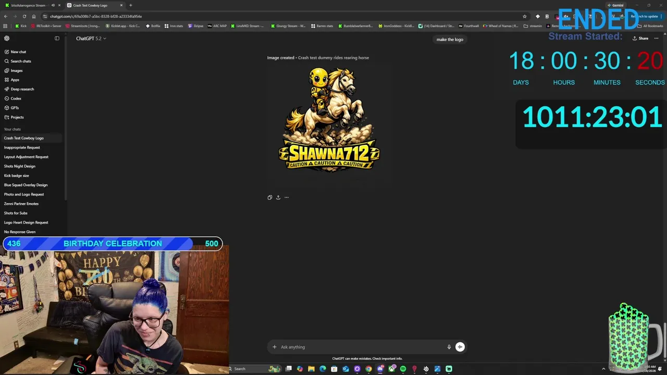Share the generated image via upload icon
This screenshot has height=375, width=667.
[278, 197]
